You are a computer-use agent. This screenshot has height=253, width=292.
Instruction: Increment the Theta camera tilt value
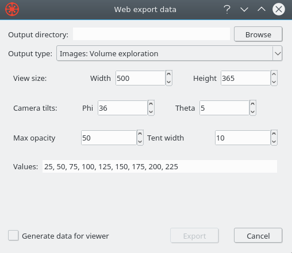point(253,104)
